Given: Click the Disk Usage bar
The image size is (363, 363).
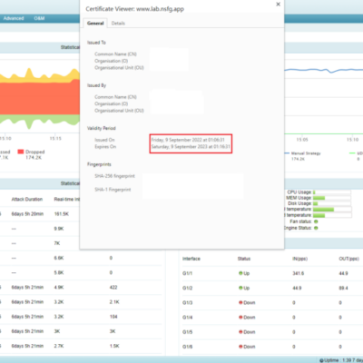Looking at the screenshot, I should (332, 203).
